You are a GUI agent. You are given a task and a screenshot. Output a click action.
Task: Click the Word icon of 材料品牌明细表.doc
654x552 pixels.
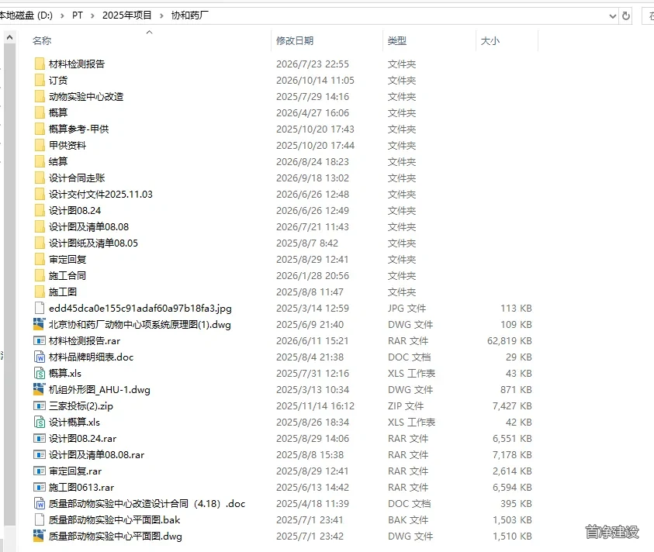(x=40, y=357)
